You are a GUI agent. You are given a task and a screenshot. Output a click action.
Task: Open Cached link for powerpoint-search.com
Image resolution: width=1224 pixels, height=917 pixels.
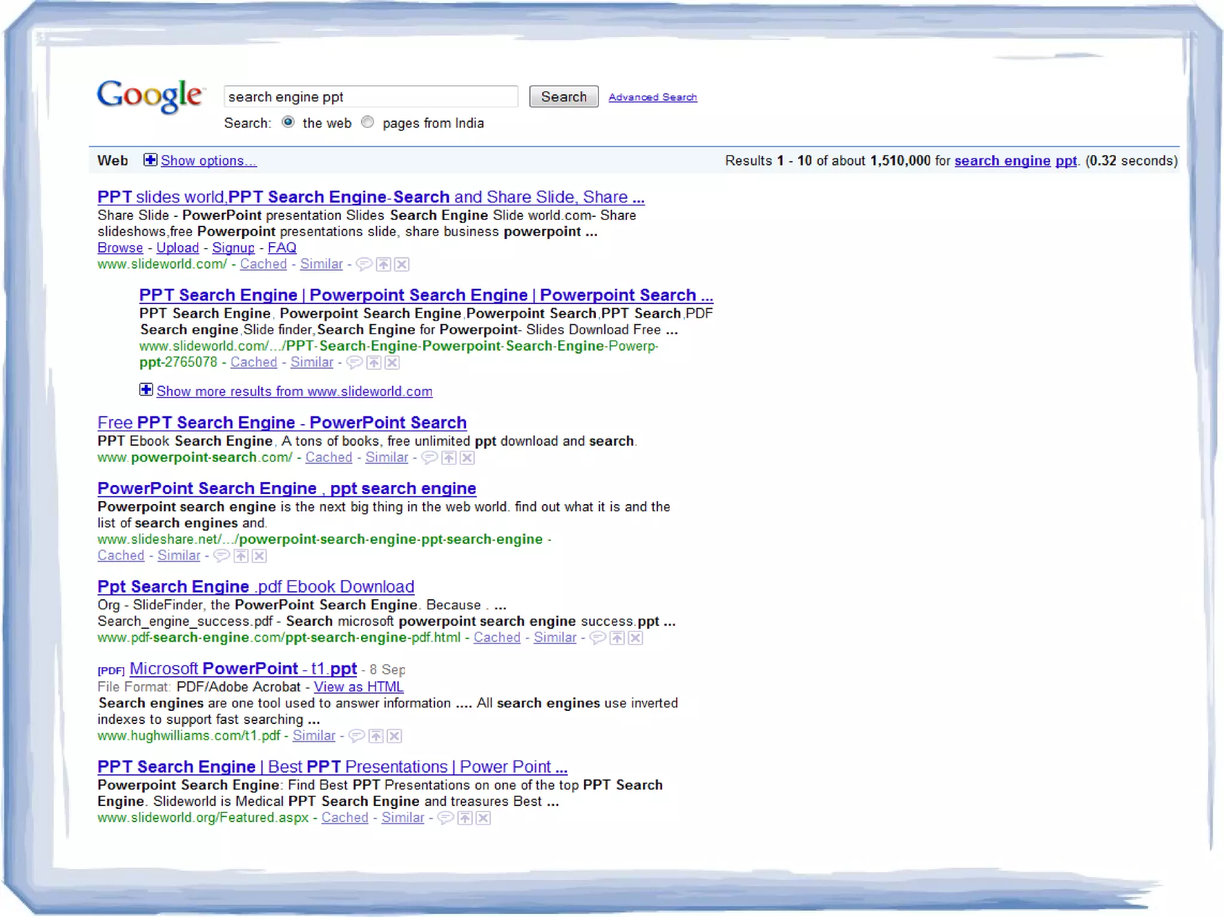[329, 458]
